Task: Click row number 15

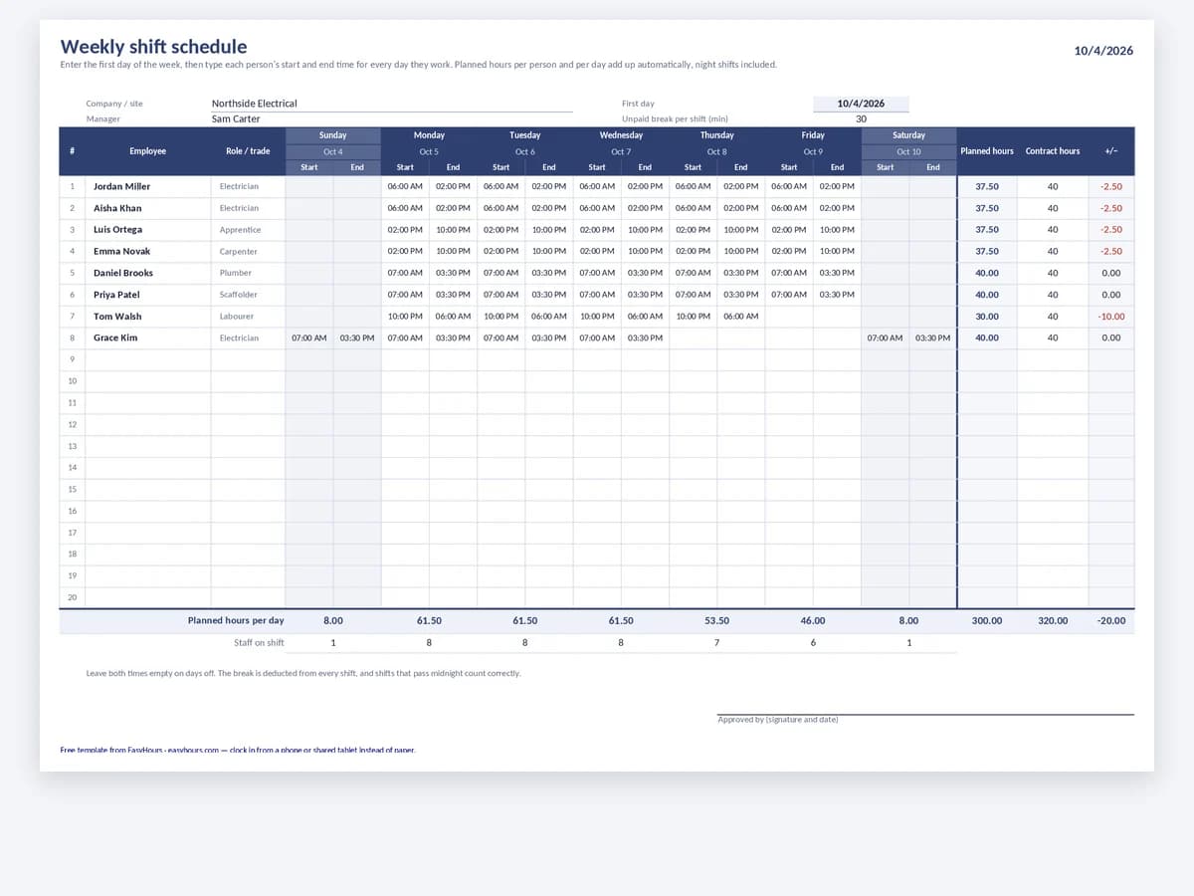Action: coord(73,490)
